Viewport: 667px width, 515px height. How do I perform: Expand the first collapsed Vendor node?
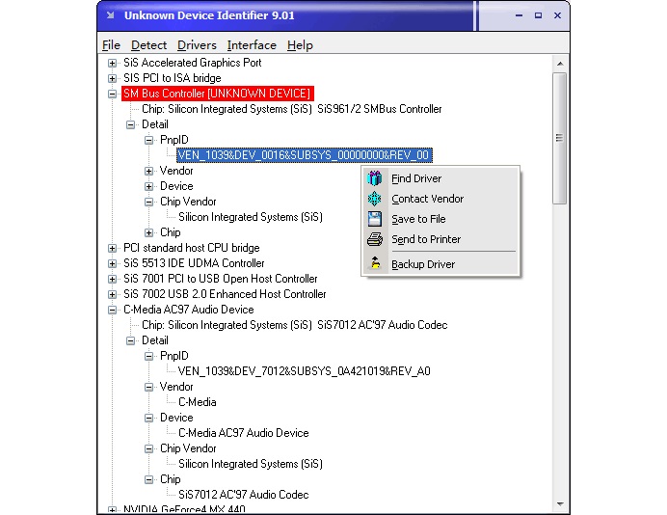click(148, 171)
